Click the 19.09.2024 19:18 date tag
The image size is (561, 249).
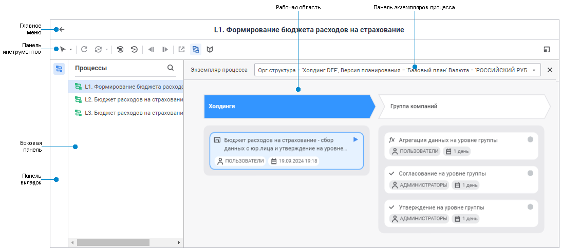tap(294, 161)
